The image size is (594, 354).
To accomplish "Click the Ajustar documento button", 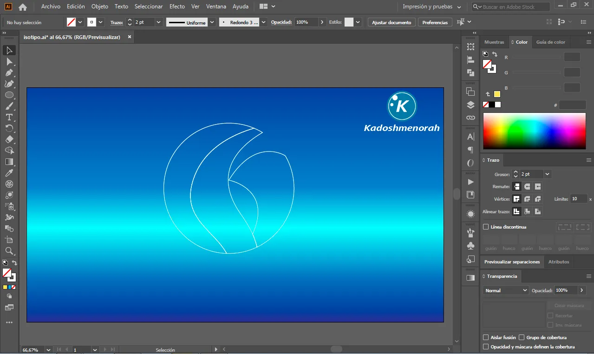I will click(x=392, y=22).
